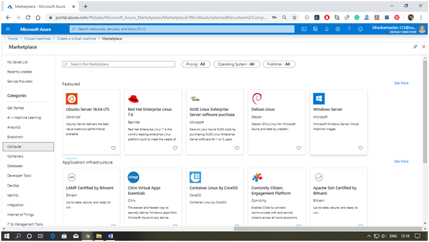Open the Pricing : All filter
The width and height of the screenshot is (429, 242).
(196, 64)
